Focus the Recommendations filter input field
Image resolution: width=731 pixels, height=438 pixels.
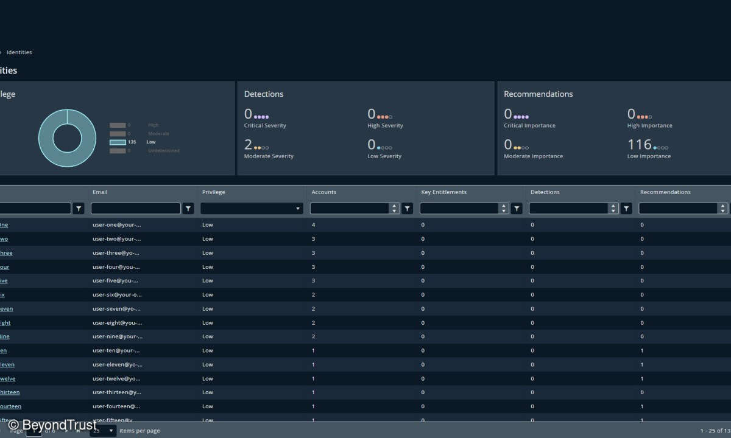pos(679,209)
